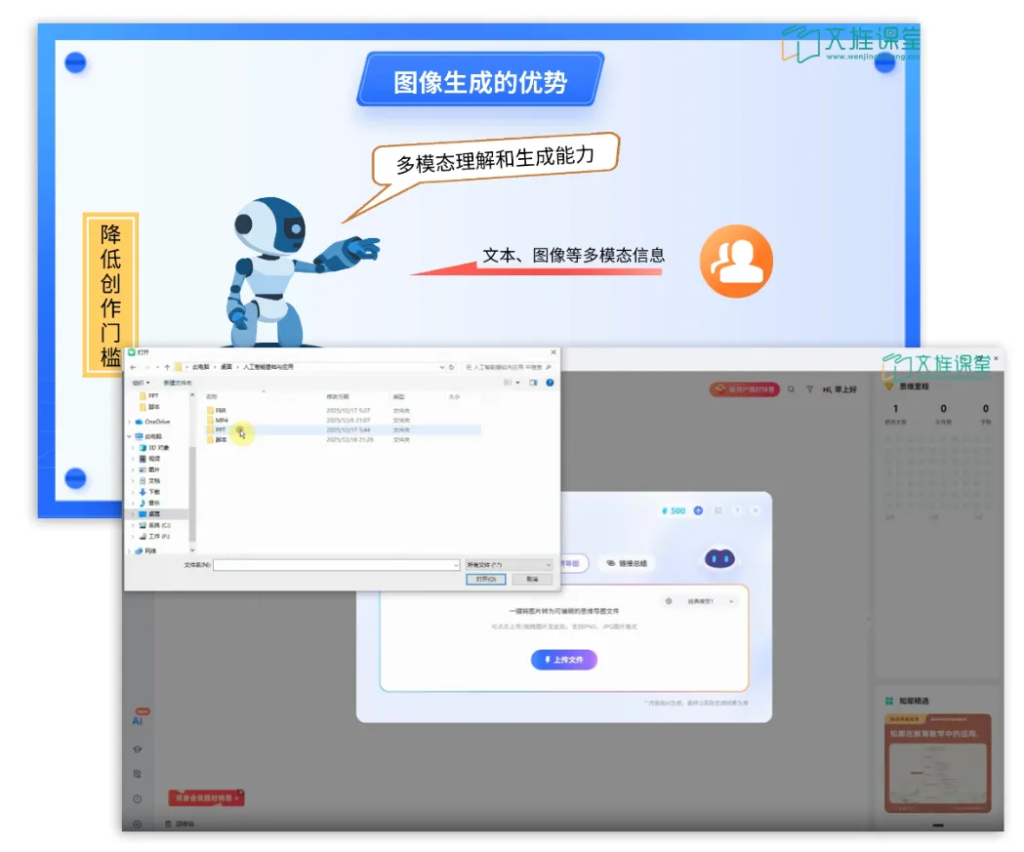The height and width of the screenshot is (852, 1024).
Task: Collapse the 此电脑 tree node
Action: pos(129,436)
